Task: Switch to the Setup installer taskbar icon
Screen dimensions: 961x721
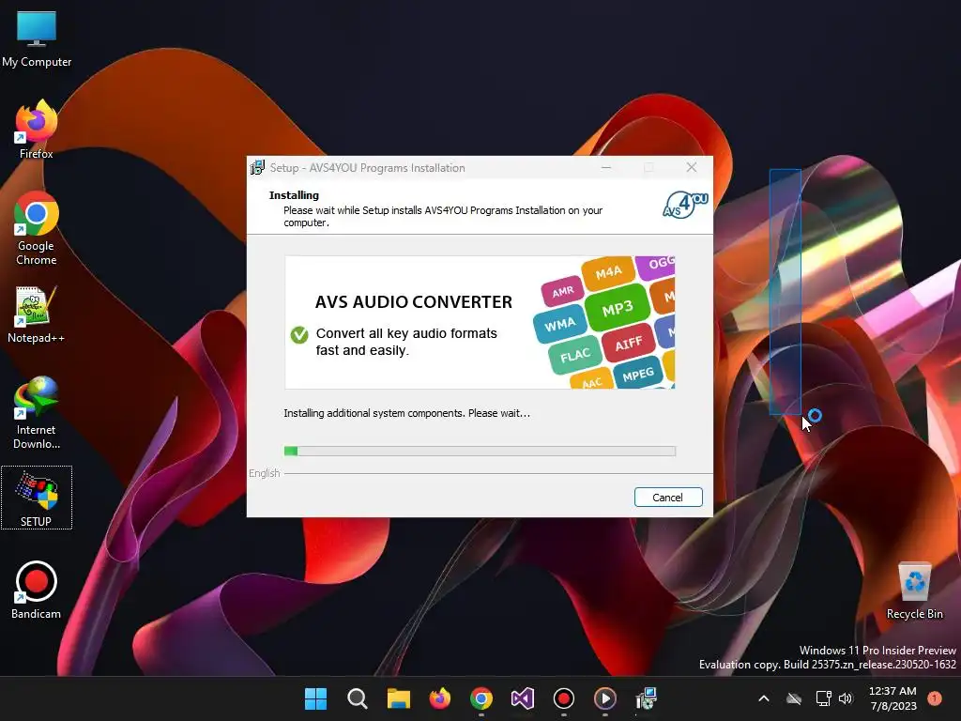Action: (646, 698)
